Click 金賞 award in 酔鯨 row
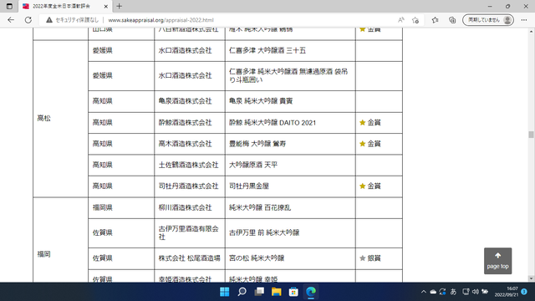This screenshot has width=535, height=301. tap(370, 123)
